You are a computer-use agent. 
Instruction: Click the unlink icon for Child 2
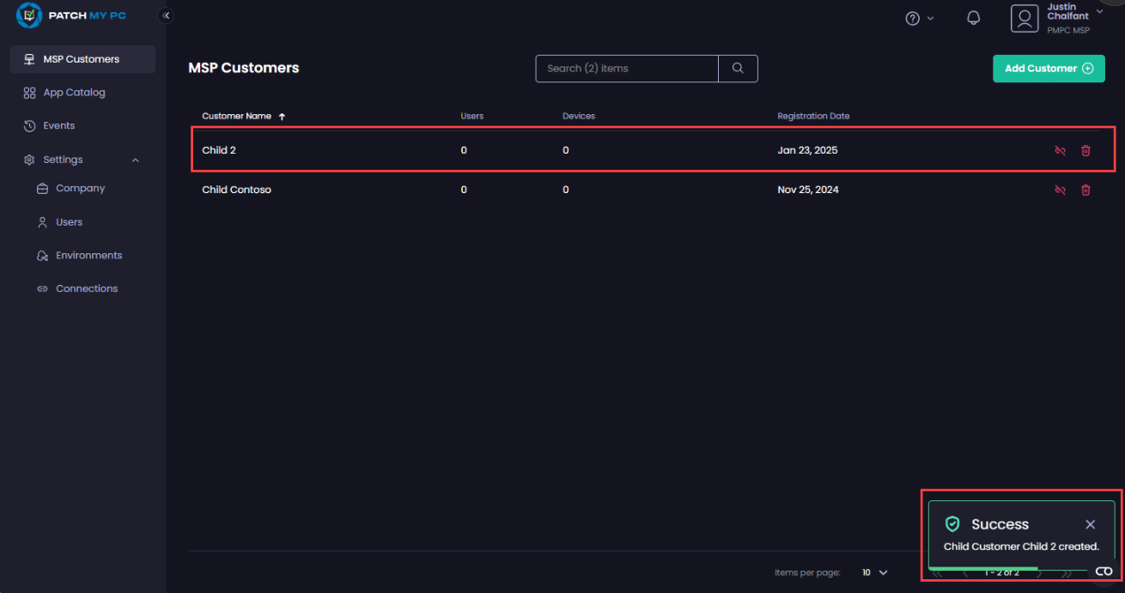tap(1060, 151)
